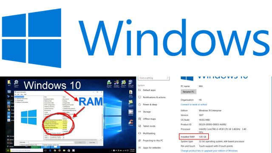The image size is (272, 153).
Task: Follow Connect to work or school link
Action: pos(194,105)
